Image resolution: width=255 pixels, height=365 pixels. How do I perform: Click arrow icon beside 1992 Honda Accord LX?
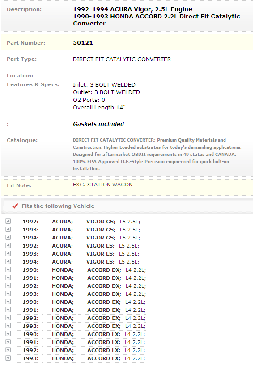pos(8,350)
